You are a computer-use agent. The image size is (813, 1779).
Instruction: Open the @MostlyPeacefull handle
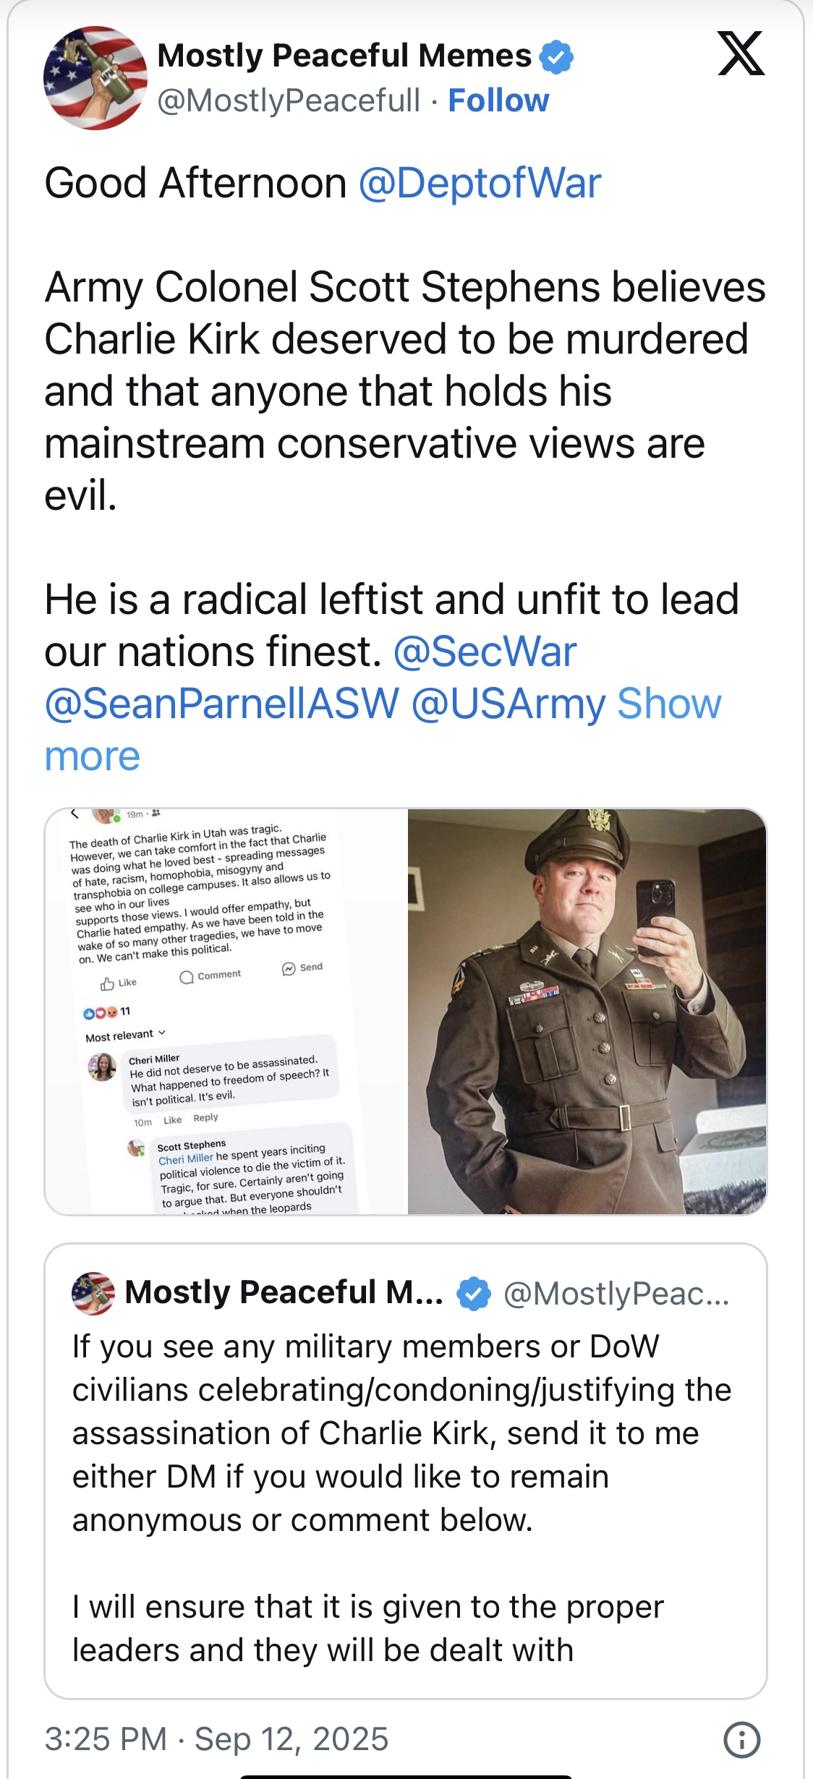(289, 101)
